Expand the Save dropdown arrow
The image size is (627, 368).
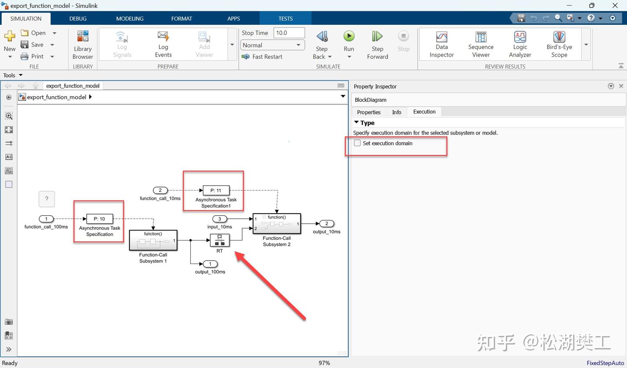pos(52,45)
